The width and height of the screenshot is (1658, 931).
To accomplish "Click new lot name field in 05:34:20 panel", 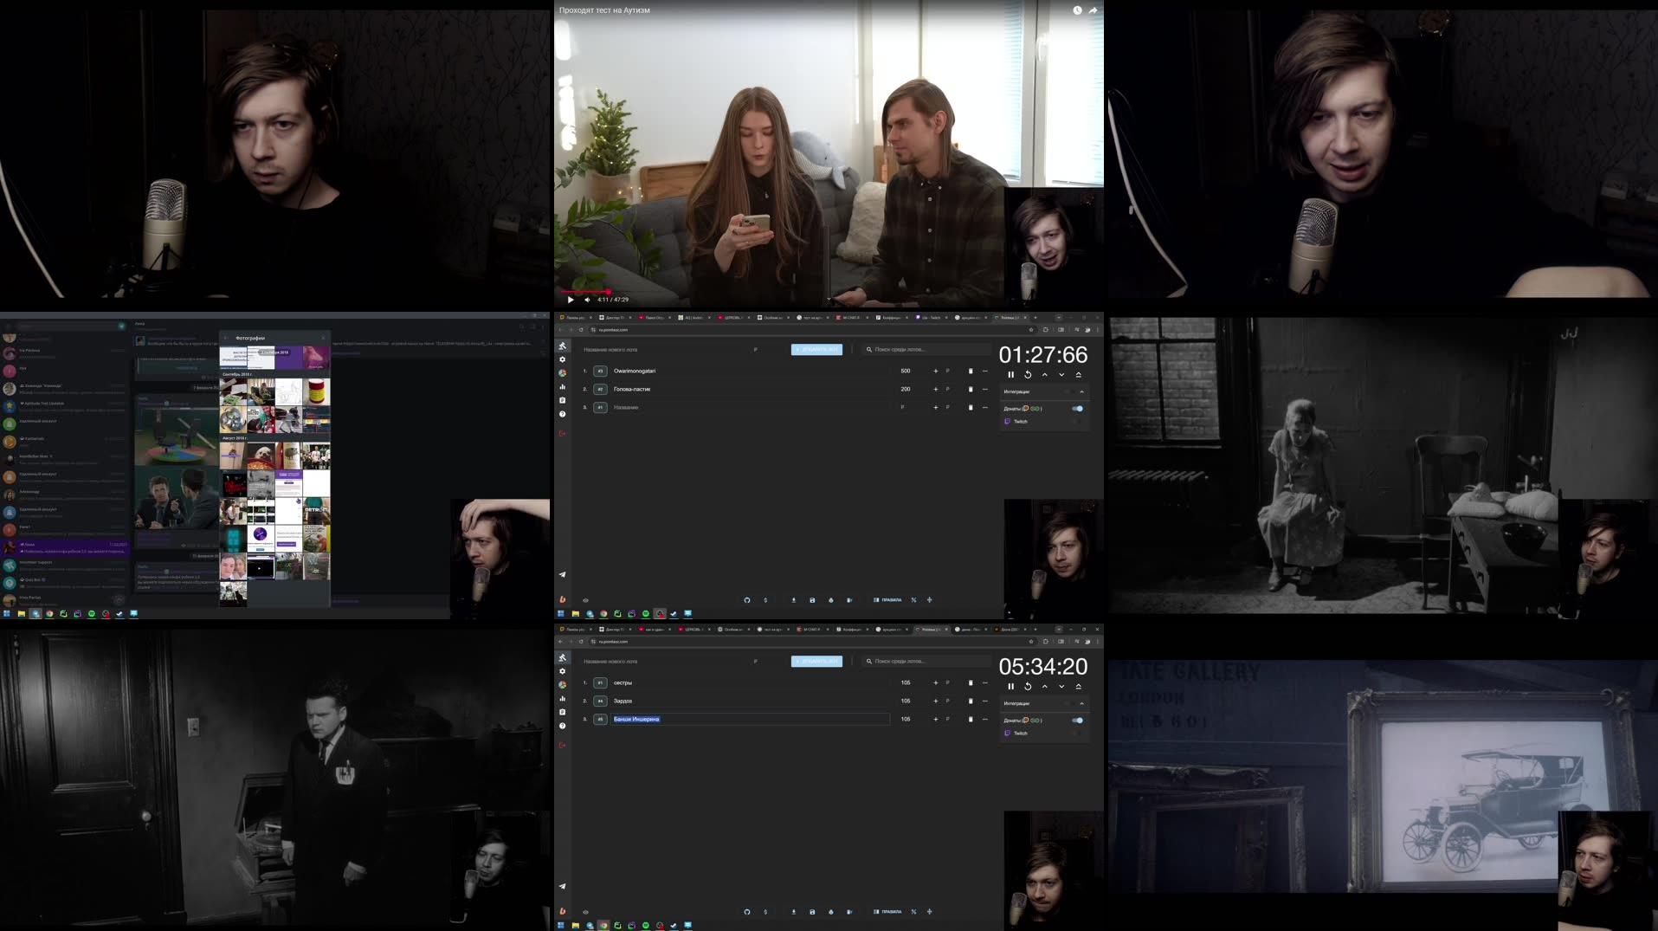I will click(667, 661).
